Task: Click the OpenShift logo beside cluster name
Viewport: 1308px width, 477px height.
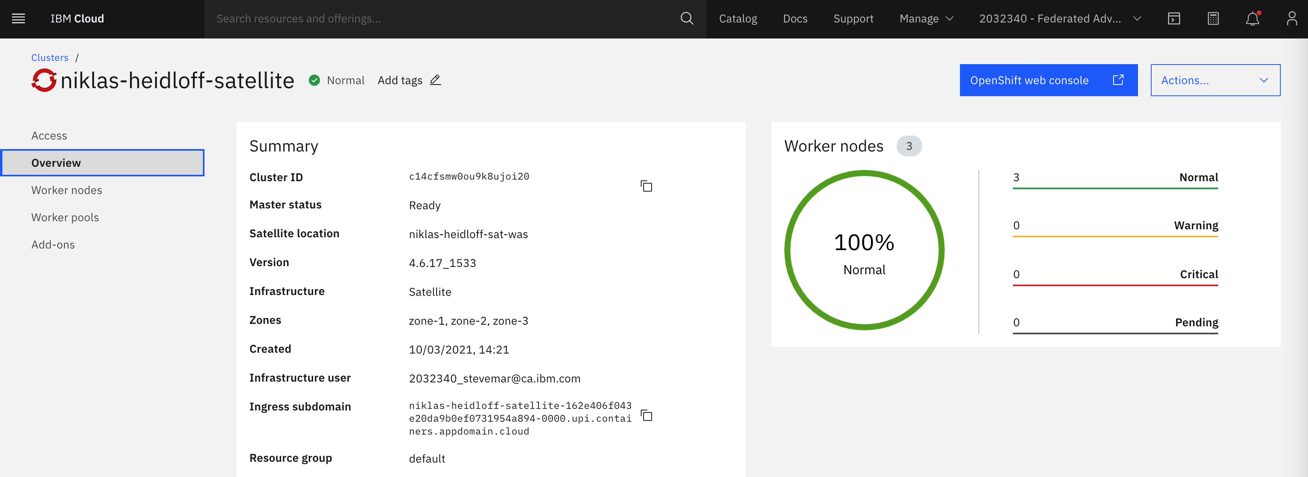Action: [44, 80]
